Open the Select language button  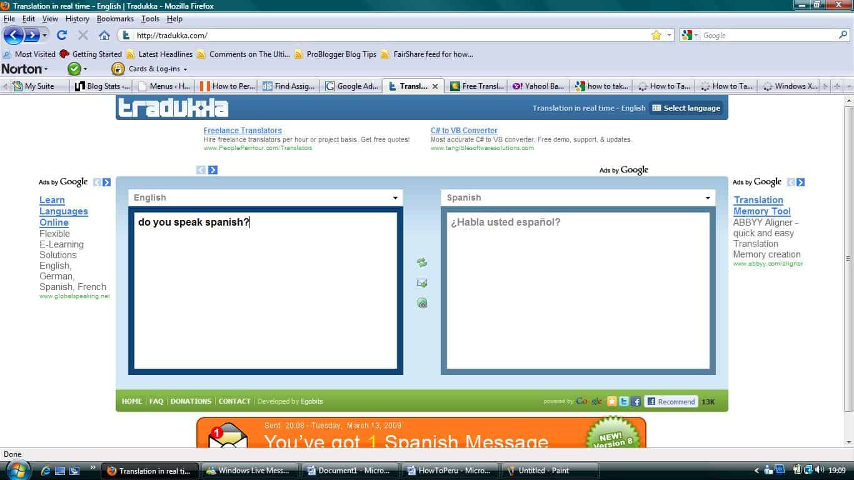686,108
